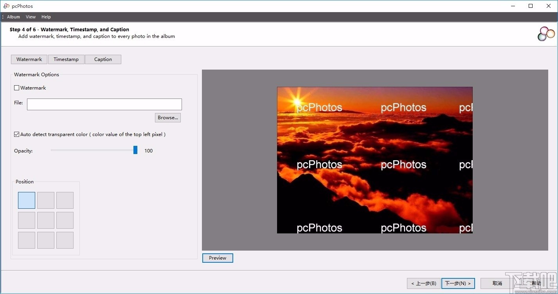Click the Opacity slider handle
This screenshot has height=294, width=558.
click(135, 150)
